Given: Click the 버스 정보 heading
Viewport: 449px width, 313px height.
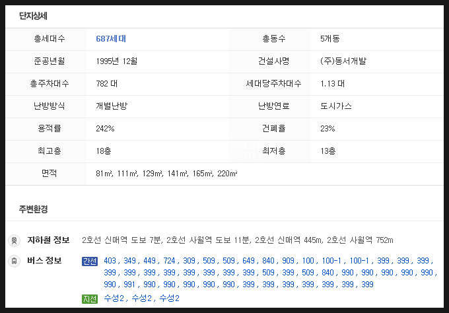Looking at the screenshot, I should (x=44, y=261).
